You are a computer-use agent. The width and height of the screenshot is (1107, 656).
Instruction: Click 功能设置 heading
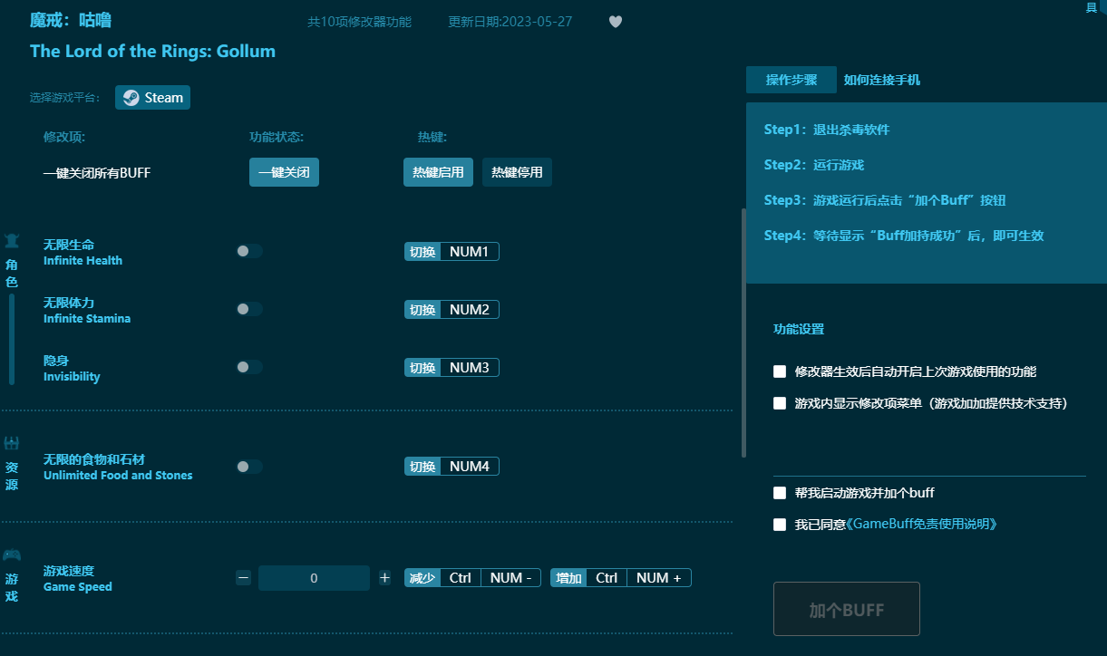[799, 329]
